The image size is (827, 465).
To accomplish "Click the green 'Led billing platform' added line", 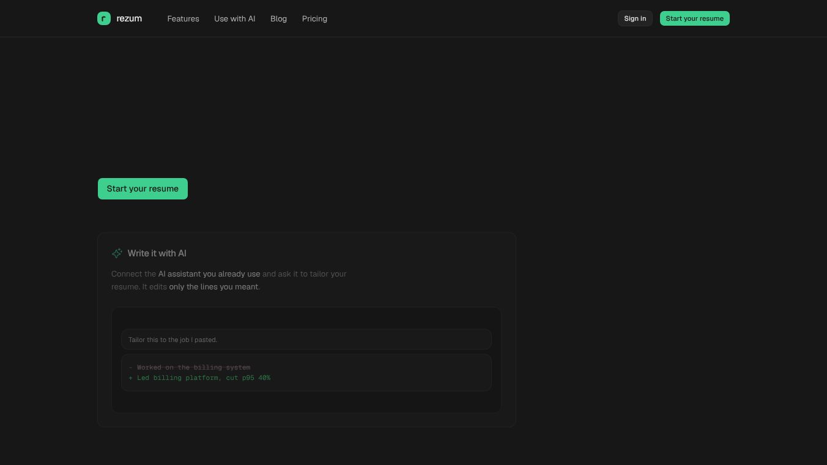I will coord(204,378).
